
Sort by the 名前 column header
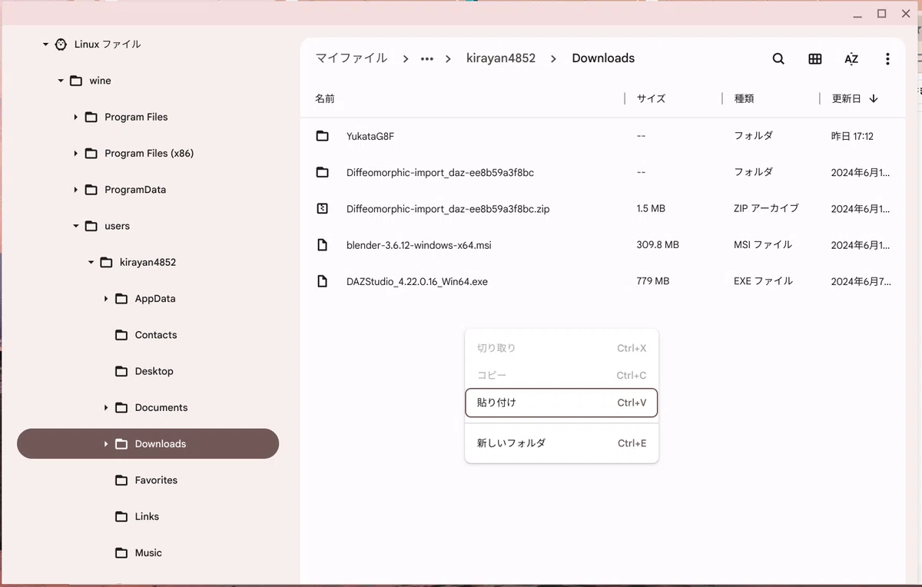point(325,99)
